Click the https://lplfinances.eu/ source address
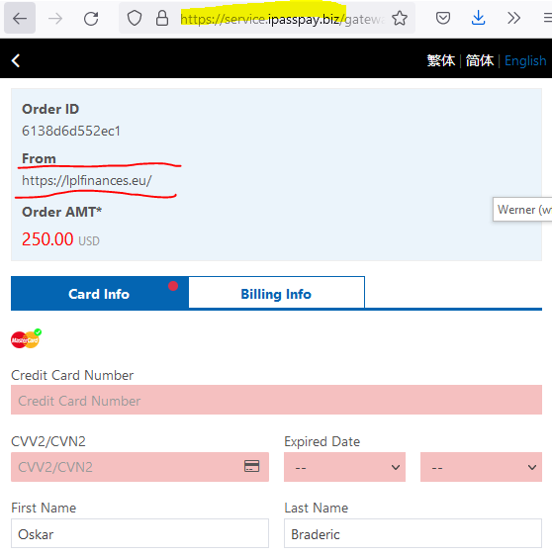 [87, 180]
